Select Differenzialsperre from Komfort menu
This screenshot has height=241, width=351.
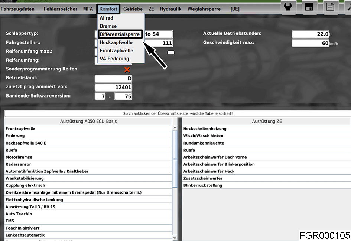120,34
